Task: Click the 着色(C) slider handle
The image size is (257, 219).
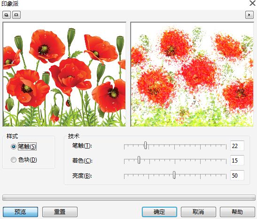Action: pyautogui.click(x=139, y=160)
